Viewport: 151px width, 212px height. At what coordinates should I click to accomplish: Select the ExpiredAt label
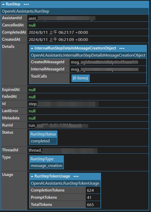11,90
